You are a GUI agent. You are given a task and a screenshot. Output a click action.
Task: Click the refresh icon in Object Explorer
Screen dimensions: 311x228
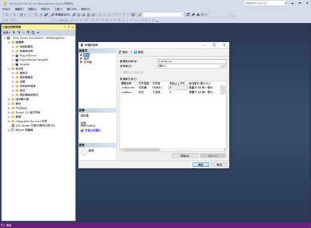point(33,32)
